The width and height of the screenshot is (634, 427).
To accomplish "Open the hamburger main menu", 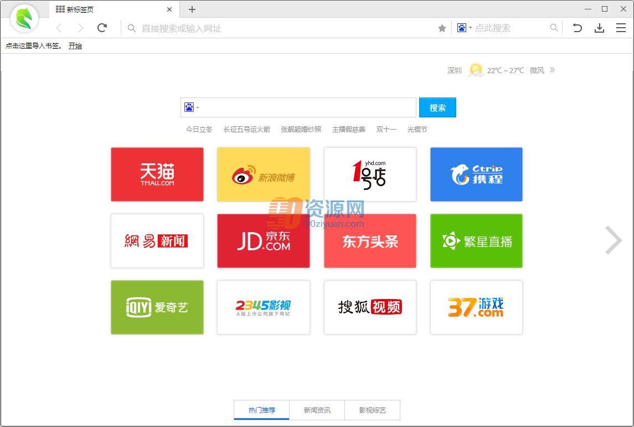I will 621,28.
